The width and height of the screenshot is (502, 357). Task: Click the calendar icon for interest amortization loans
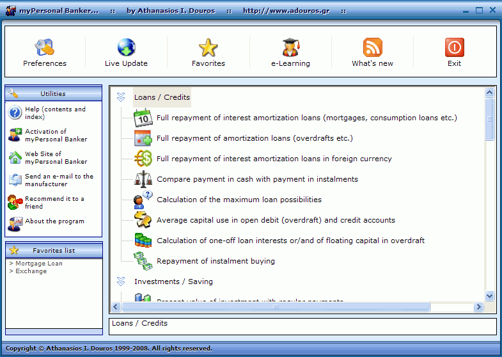(143, 118)
